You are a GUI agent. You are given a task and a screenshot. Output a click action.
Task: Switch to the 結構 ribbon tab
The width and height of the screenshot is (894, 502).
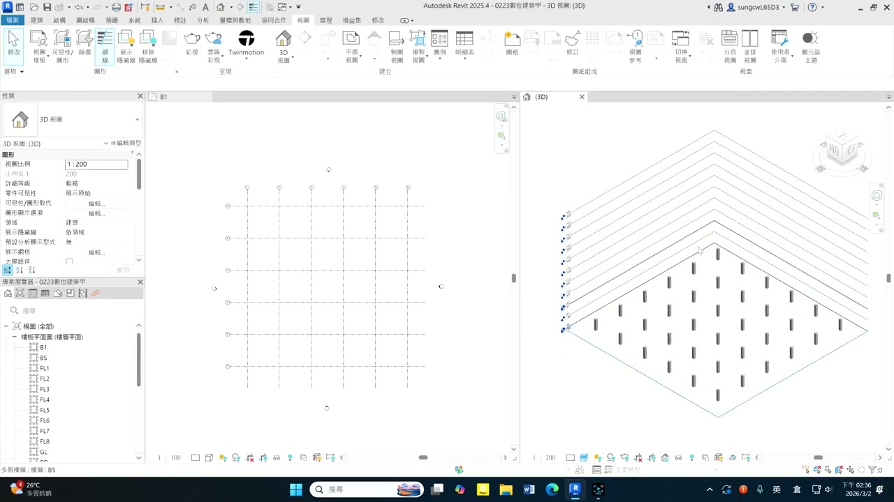pyautogui.click(x=59, y=20)
